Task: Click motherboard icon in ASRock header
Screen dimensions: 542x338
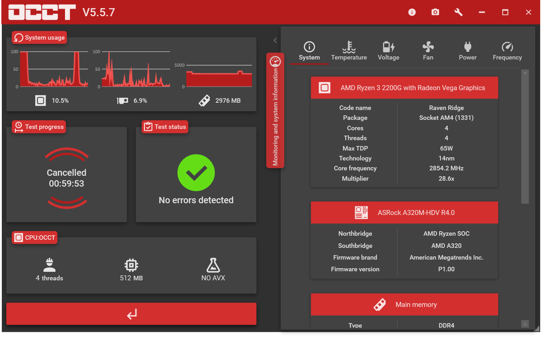Action: (361, 213)
